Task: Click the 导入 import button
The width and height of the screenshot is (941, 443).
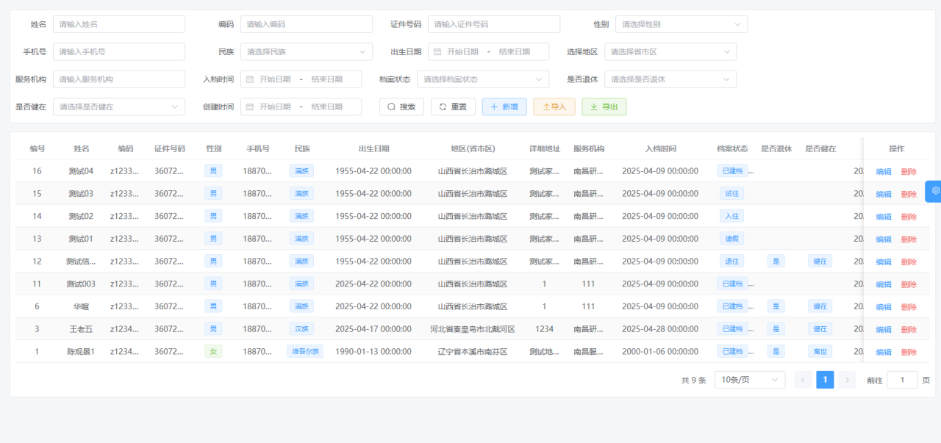Action: [x=554, y=107]
